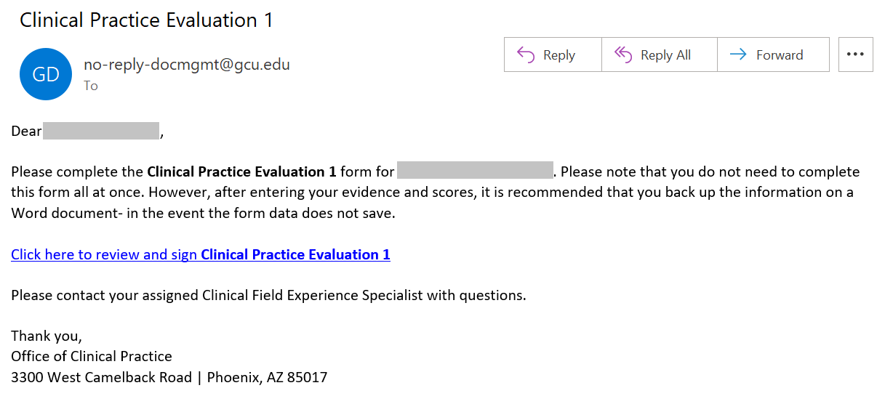
Task: Select the Forward button label
Action: click(780, 55)
